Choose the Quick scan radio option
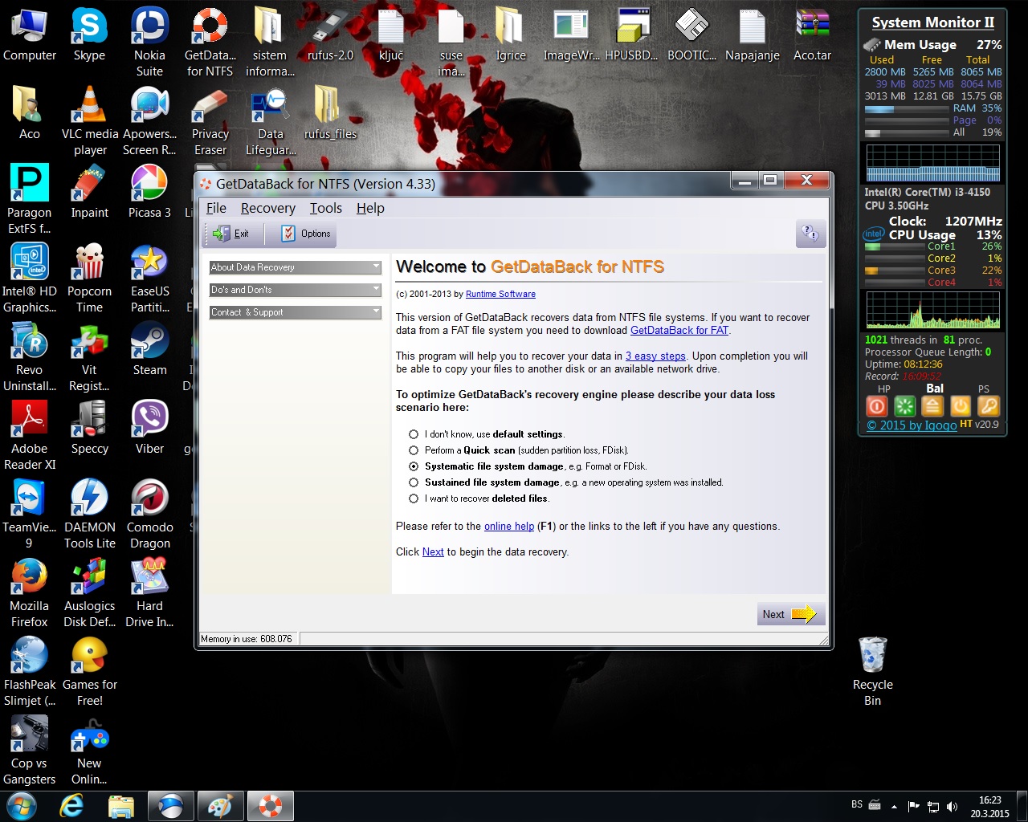 point(414,450)
